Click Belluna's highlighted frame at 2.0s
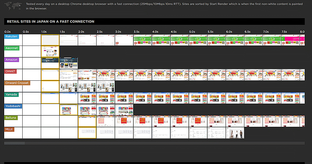This screenshot has width=312, height=164. pos(87,121)
